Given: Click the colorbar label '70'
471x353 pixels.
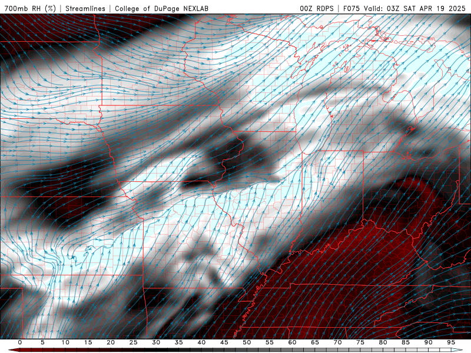Looking at the screenshot, I should [x=337, y=342].
